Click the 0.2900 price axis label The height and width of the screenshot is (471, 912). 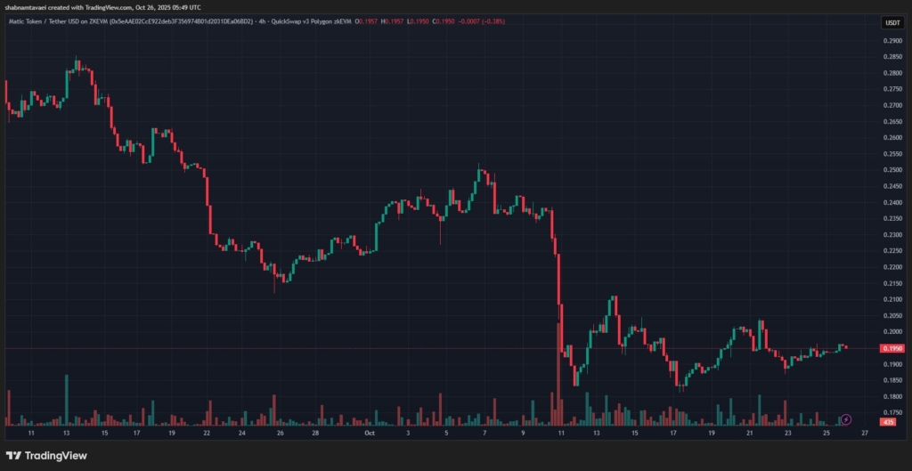[892, 41]
